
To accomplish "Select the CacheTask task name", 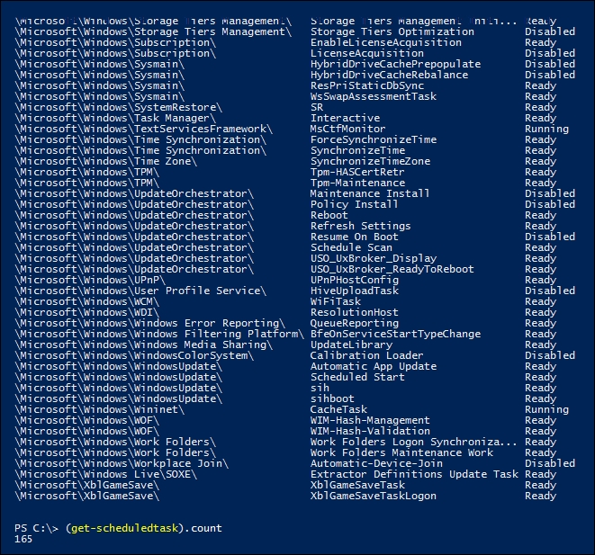I will (338, 410).
